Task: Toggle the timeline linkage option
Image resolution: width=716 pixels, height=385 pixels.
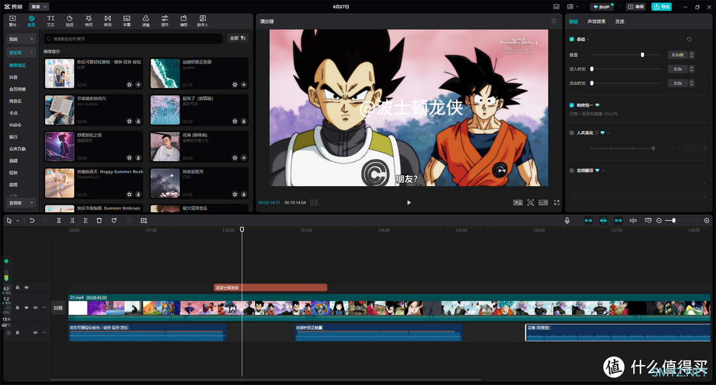Action: click(x=619, y=220)
